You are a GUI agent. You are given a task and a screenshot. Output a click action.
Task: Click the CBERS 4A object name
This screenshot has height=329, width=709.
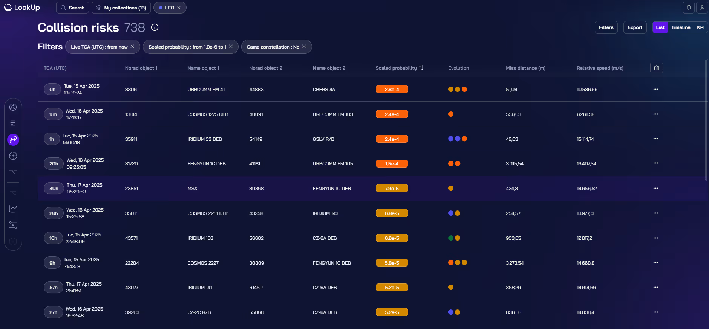point(324,90)
